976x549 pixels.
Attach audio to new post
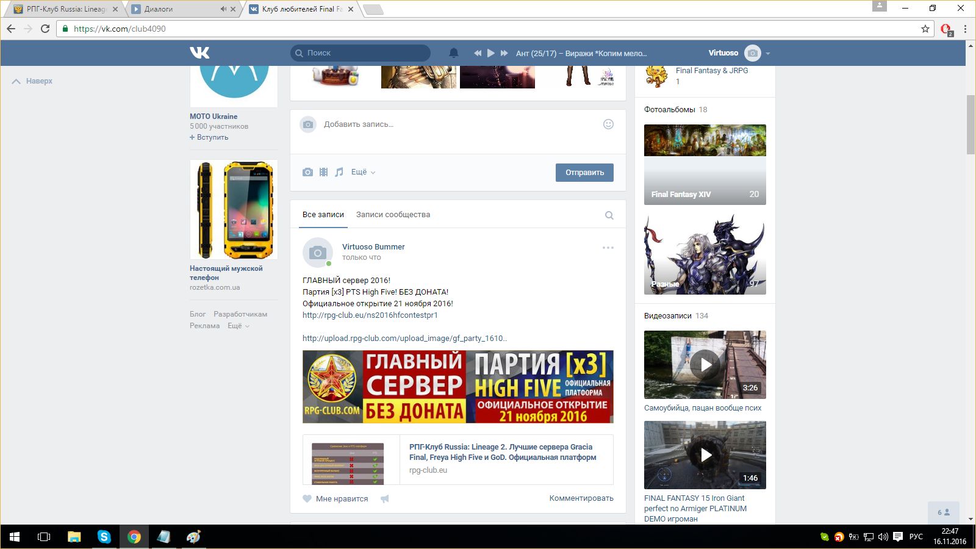[x=339, y=172]
